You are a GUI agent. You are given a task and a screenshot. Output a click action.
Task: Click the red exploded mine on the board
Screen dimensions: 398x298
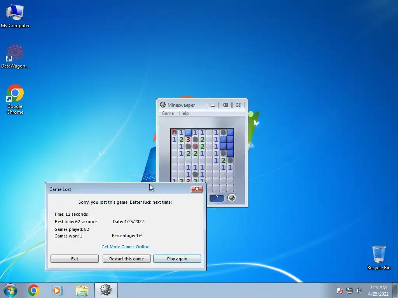click(x=195, y=146)
